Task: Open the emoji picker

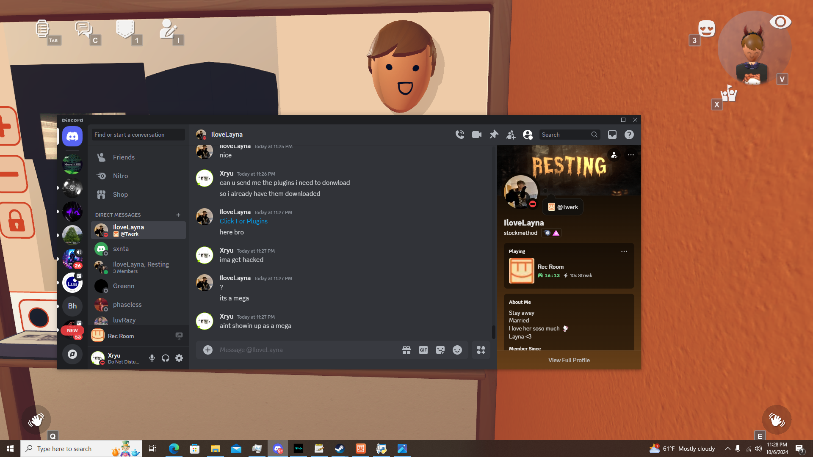Action: [x=457, y=350]
